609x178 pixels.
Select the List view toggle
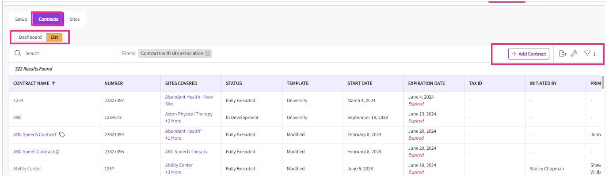click(x=54, y=37)
